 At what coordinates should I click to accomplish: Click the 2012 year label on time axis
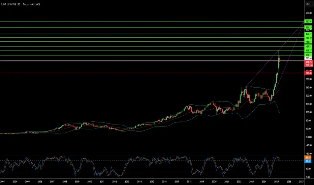pyautogui.click(x=114, y=182)
